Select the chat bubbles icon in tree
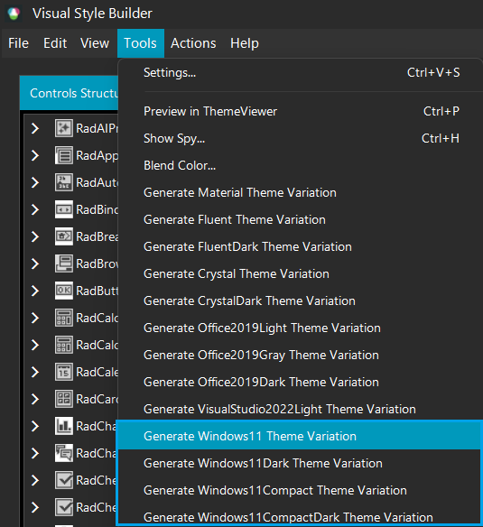Screen dimensions: 483x527 64,453
